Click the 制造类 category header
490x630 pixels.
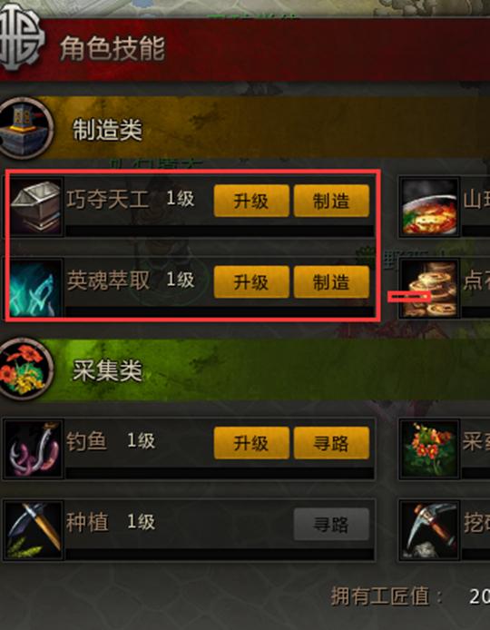245,128
